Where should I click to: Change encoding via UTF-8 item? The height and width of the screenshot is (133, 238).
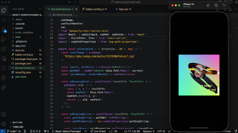(161, 131)
